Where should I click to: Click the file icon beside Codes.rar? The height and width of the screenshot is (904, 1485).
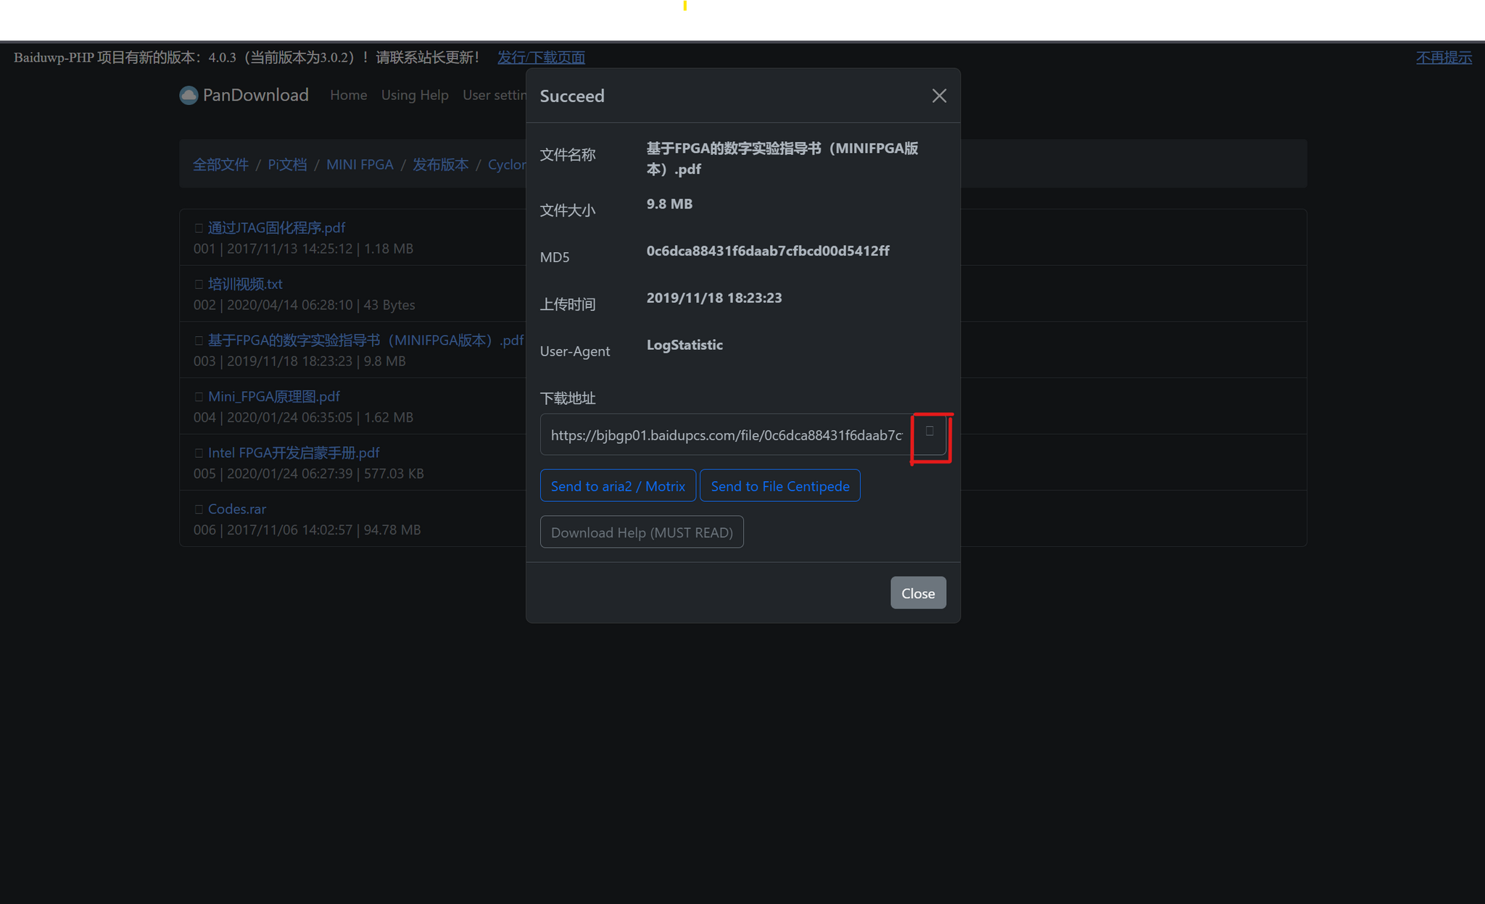[x=199, y=509]
